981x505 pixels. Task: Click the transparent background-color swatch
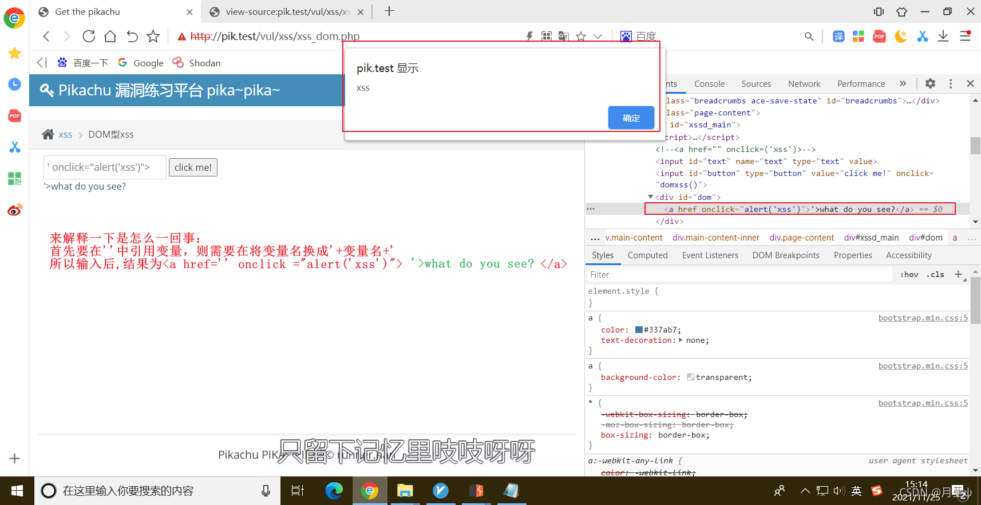pos(690,377)
